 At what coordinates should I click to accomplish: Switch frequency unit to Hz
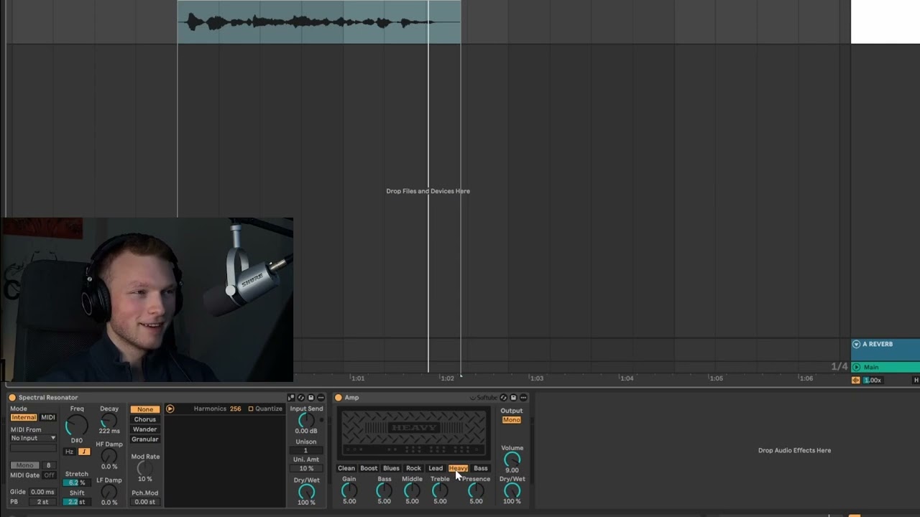pos(69,452)
